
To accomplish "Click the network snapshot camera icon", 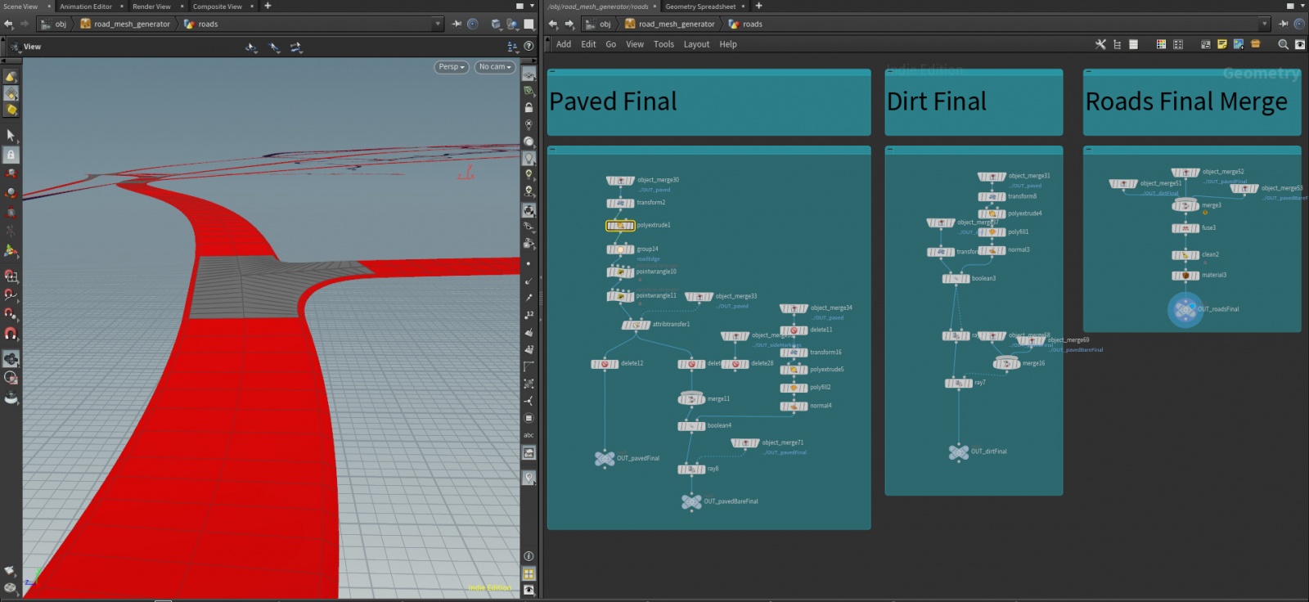I will click(1299, 44).
